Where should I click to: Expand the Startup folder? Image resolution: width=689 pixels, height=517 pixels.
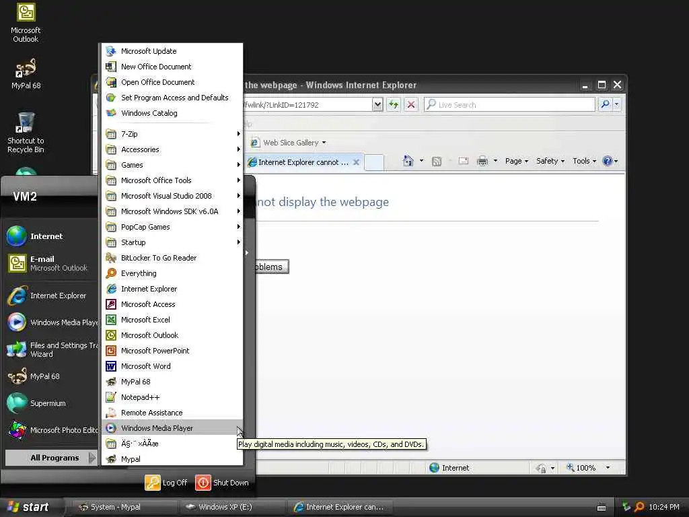point(172,242)
